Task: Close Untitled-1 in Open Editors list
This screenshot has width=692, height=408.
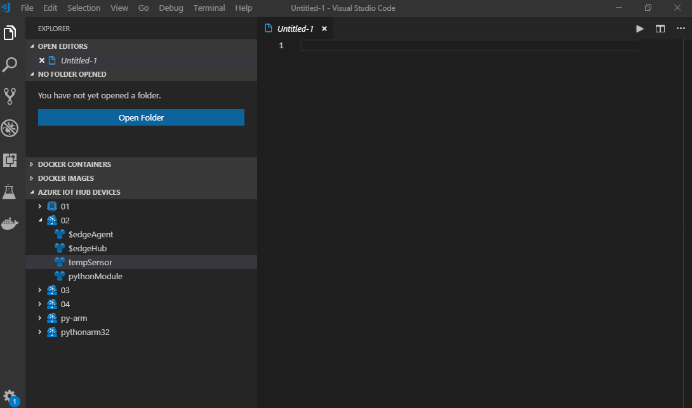Action: pyautogui.click(x=42, y=60)
